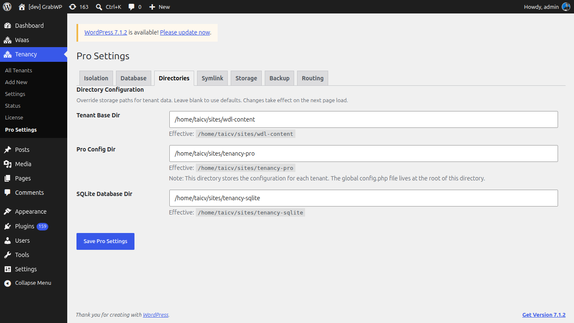Screen dimensions: 574x323
Task: Click the Appearance brush icon
Action: pos(8,212)
